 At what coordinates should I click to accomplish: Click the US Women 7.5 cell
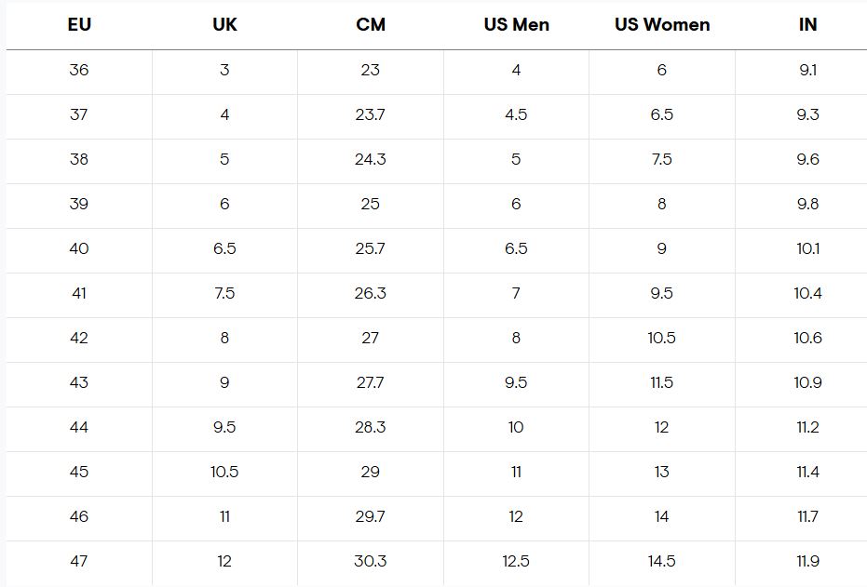662,160
